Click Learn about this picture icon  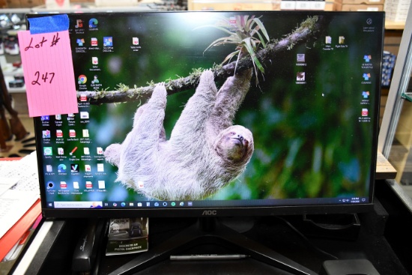pyautogui.click(x=369, y=21)
